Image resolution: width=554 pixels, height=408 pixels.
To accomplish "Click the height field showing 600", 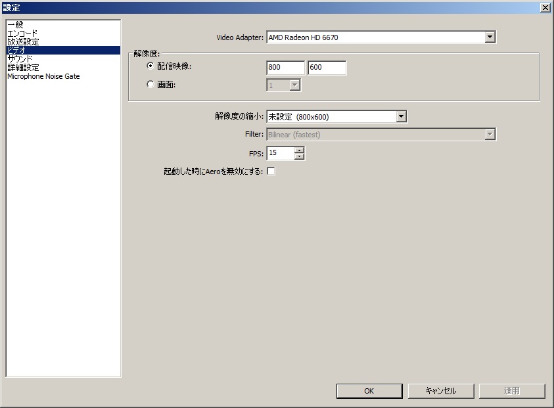I will 327,68.
